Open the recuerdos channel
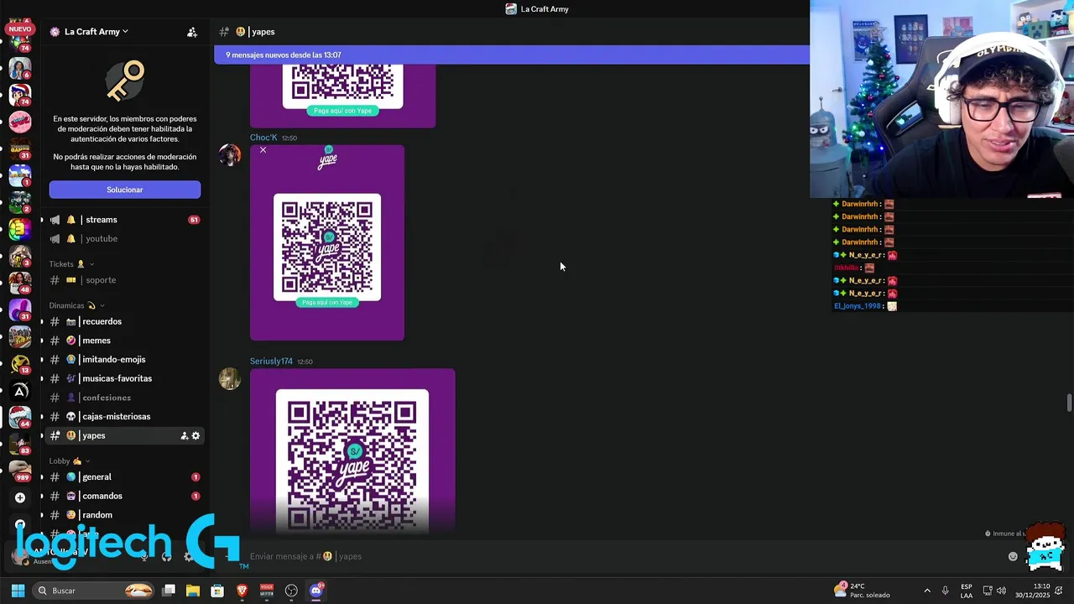This screenshot has width=1074, height=604. [124, 321]
